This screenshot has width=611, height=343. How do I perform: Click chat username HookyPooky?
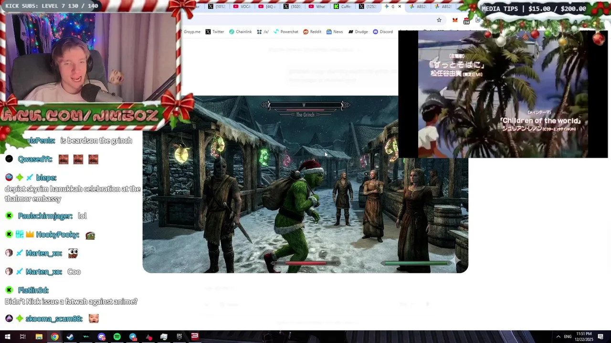(57, 234)
